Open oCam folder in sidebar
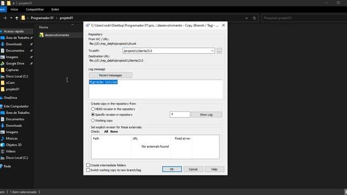The width and height of the screenshot is (347, 195). tap(10, 83)
